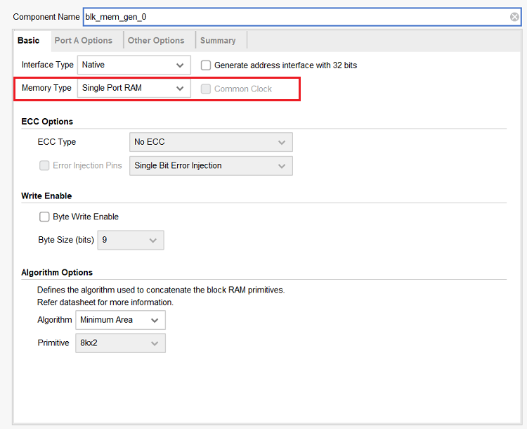This screenshot has height=429, width=527.
Task: Open the Algorithm dropdown showing Minimum Area
Action: click(120, 320)
